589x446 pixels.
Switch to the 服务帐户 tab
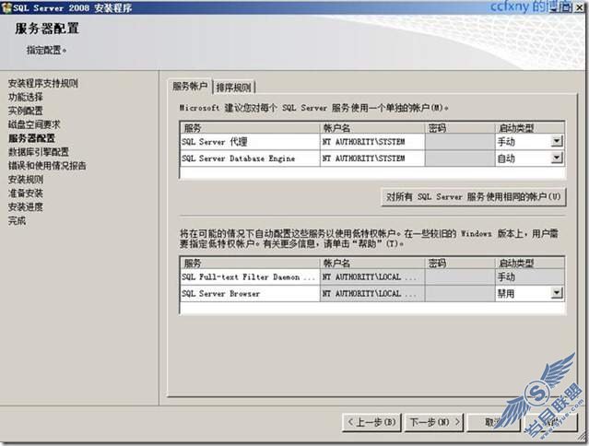(190, 87)
